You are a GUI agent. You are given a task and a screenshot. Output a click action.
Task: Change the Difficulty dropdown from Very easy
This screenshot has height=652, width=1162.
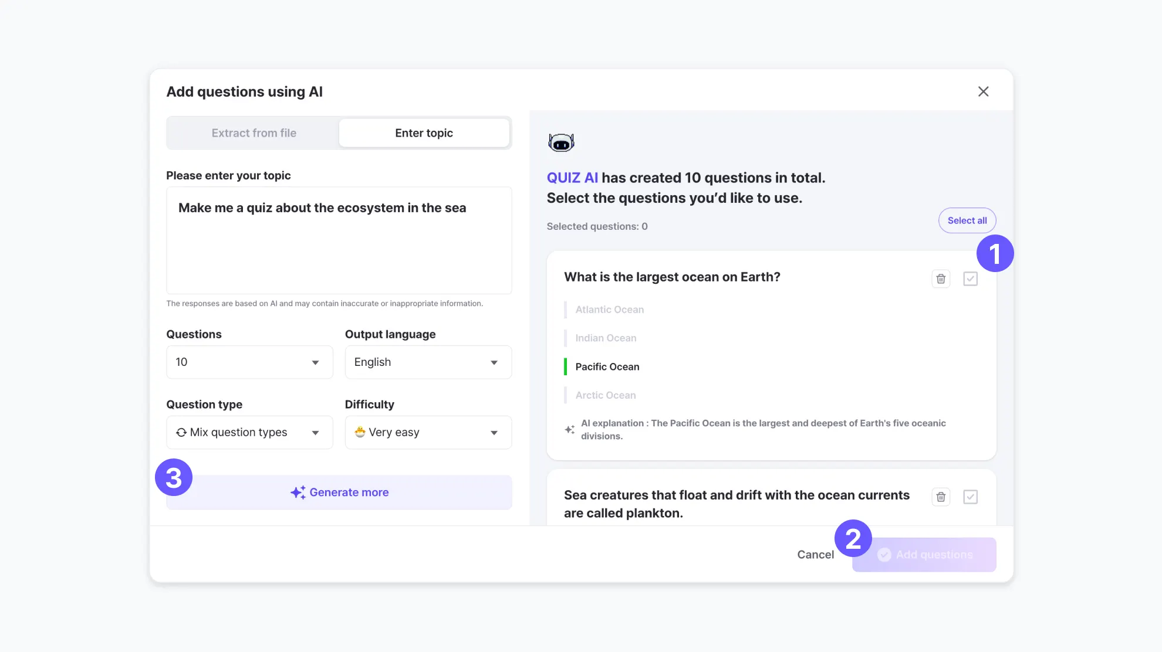[428, 433]
